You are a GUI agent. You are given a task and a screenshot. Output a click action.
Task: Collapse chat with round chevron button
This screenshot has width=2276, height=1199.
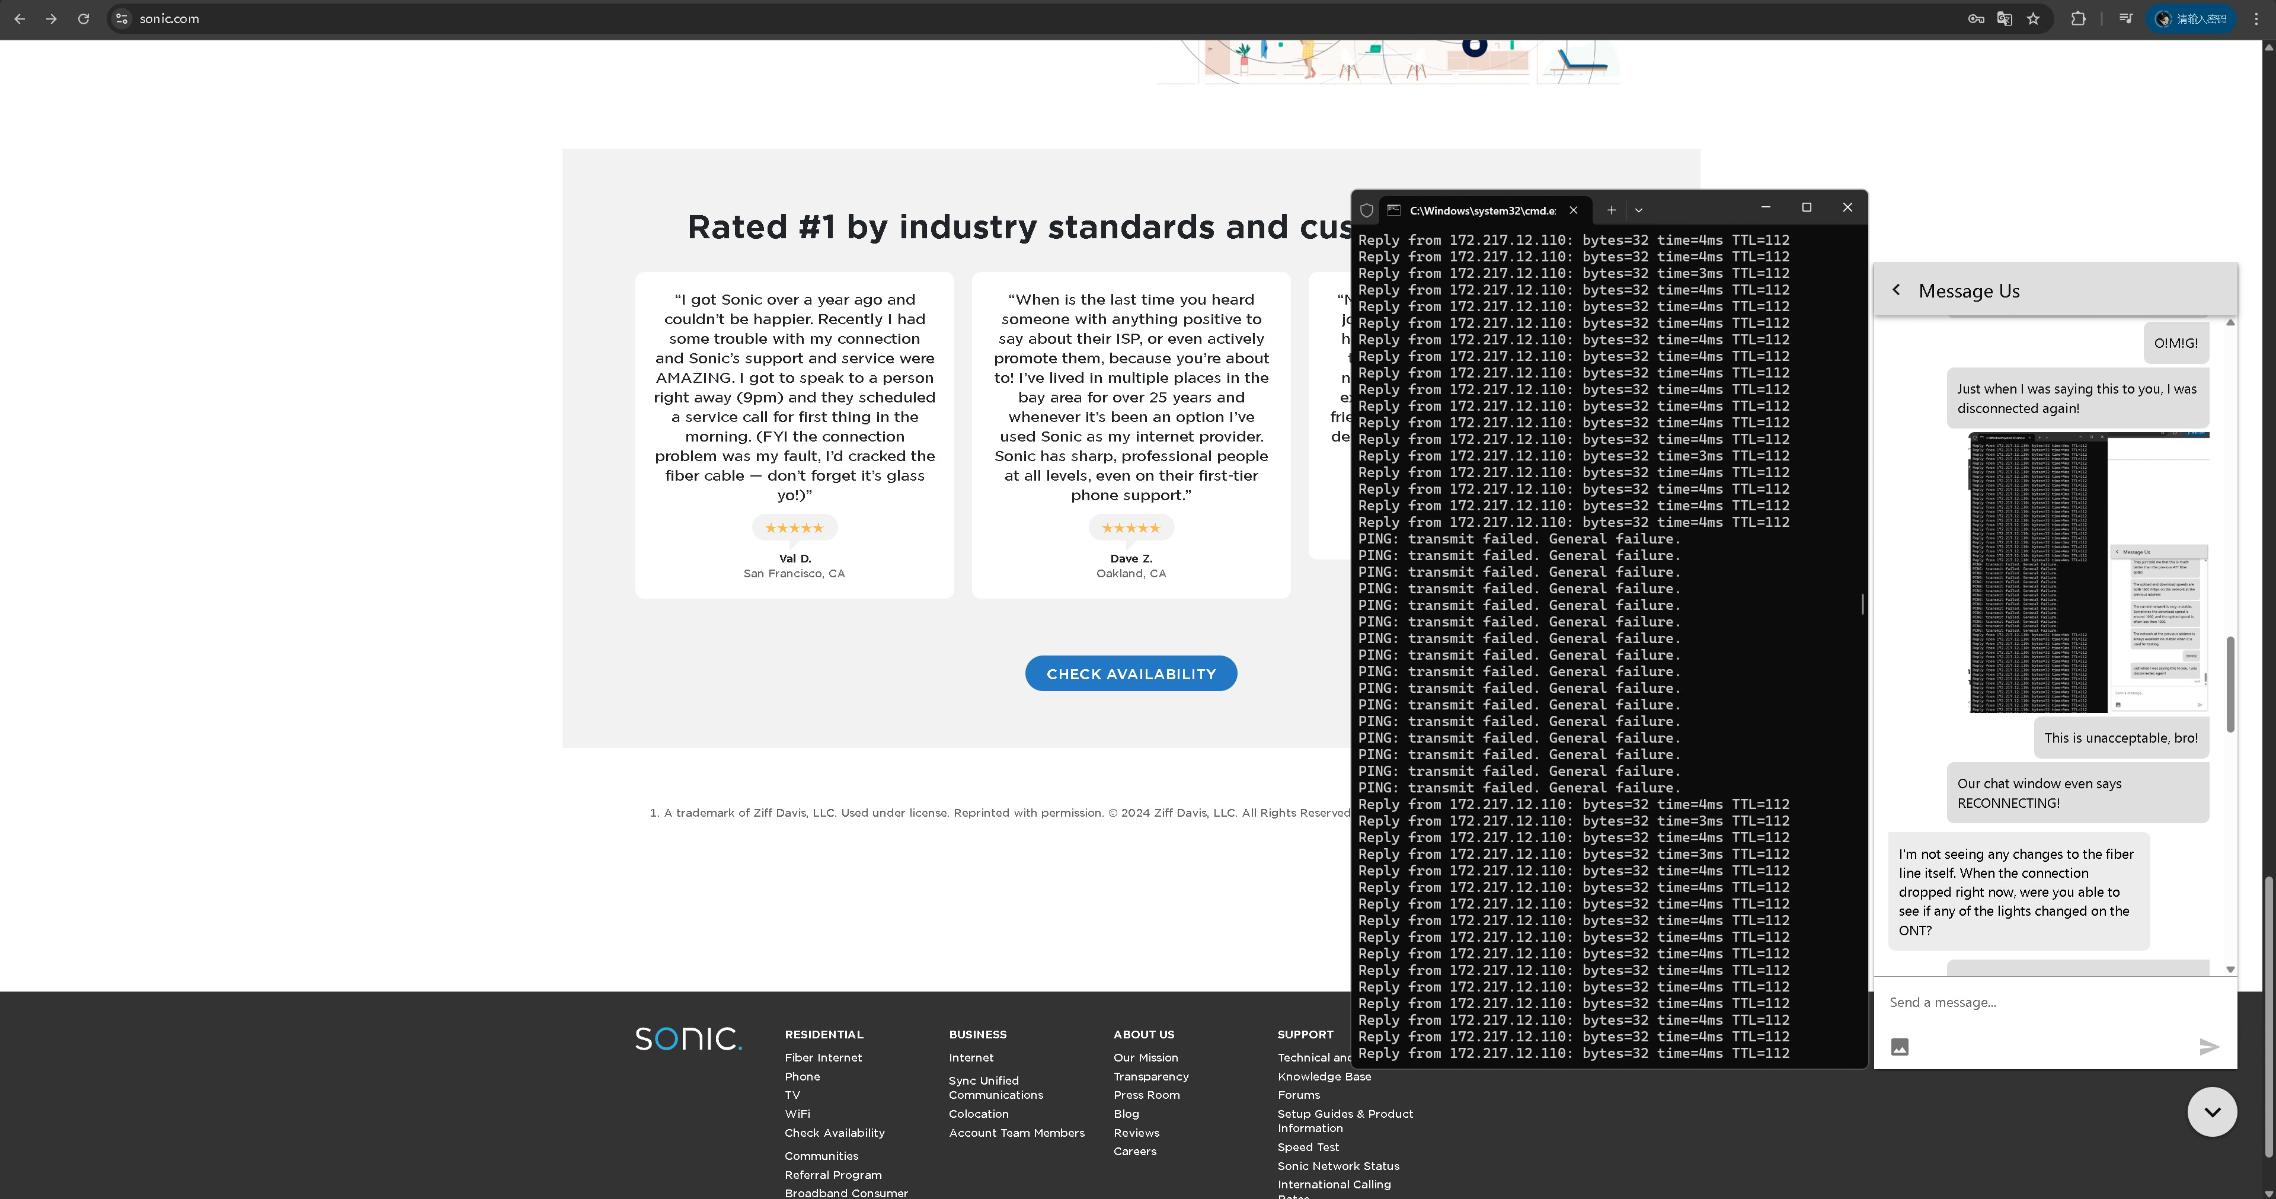(x=2211, y=1111)
